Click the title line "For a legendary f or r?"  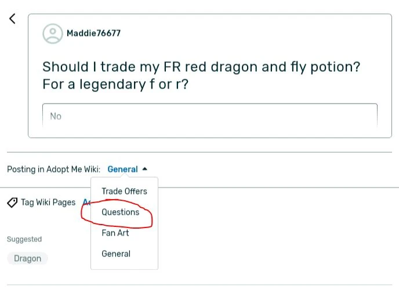[x=115, y=85]
